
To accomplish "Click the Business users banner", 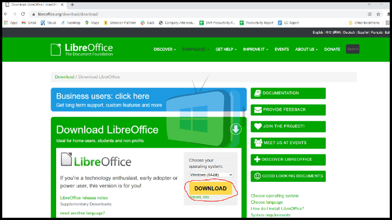I will point(148,100).
